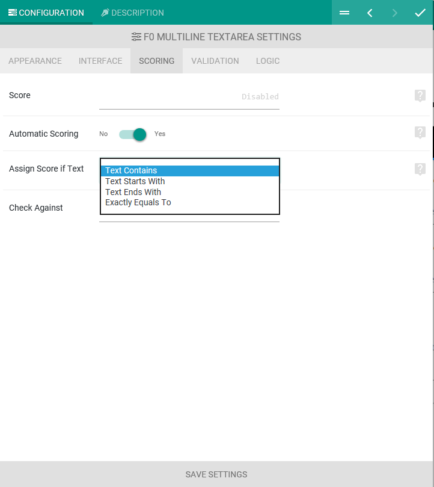Open the Description tab
This screenshot has width=434, height=487.
point(132,13)
